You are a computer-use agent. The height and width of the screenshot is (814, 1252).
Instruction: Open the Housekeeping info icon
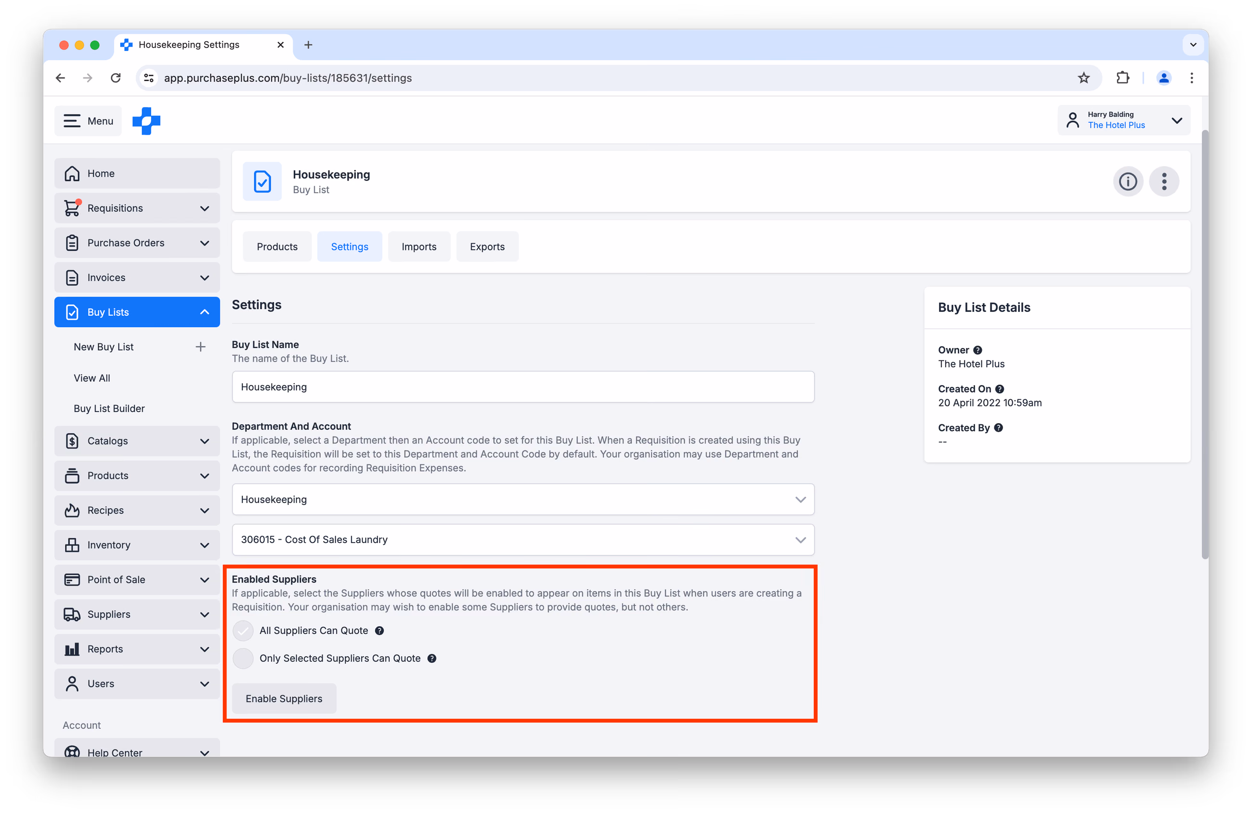coord(1128,182)
